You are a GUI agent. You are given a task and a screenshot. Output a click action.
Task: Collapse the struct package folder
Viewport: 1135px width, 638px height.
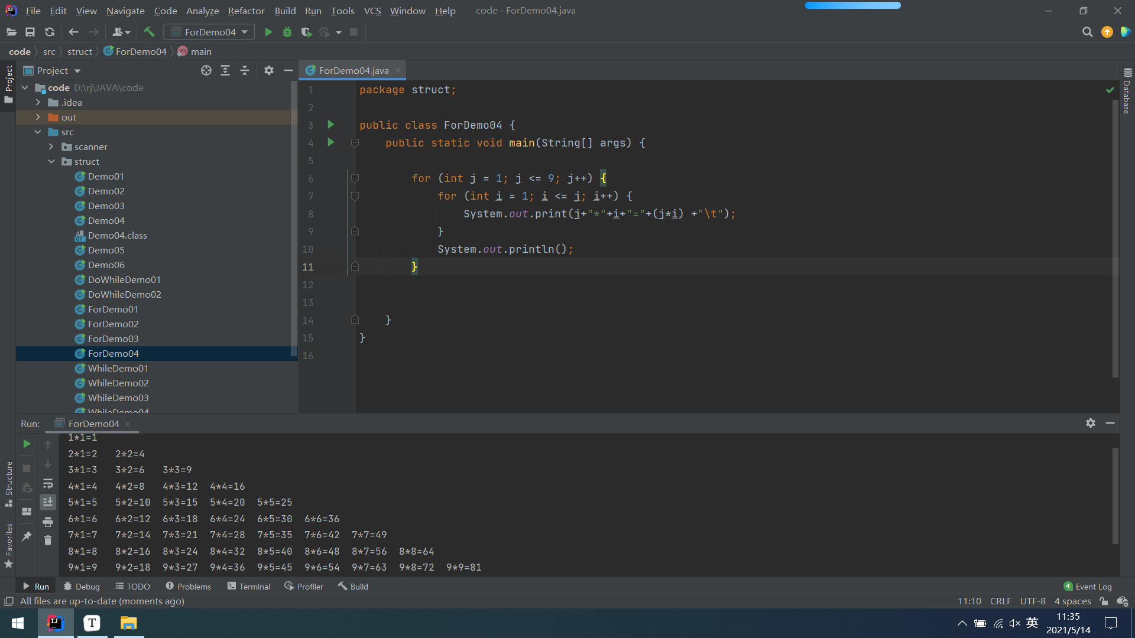(51, 161)
